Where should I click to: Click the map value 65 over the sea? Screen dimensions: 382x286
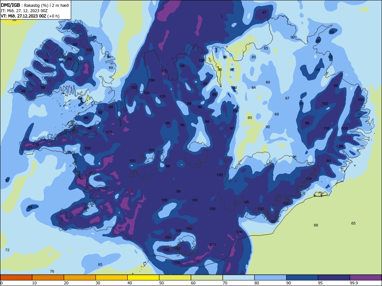(x=353, y=223)
